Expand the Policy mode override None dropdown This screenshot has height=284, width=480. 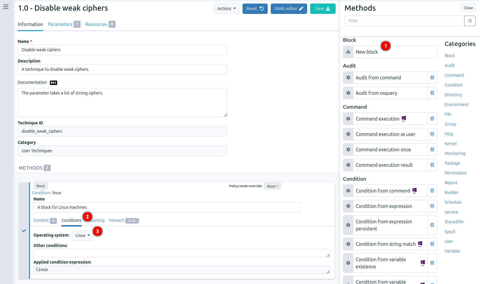click(272, 186)
